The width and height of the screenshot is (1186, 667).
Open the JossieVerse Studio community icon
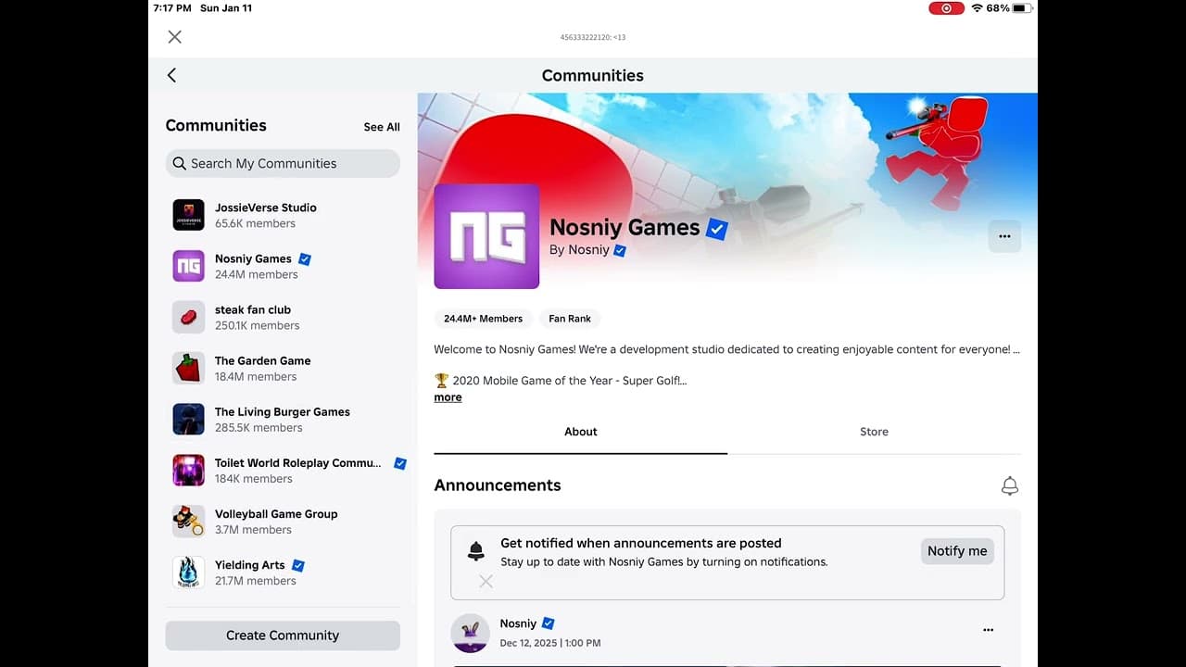(189, 215)
